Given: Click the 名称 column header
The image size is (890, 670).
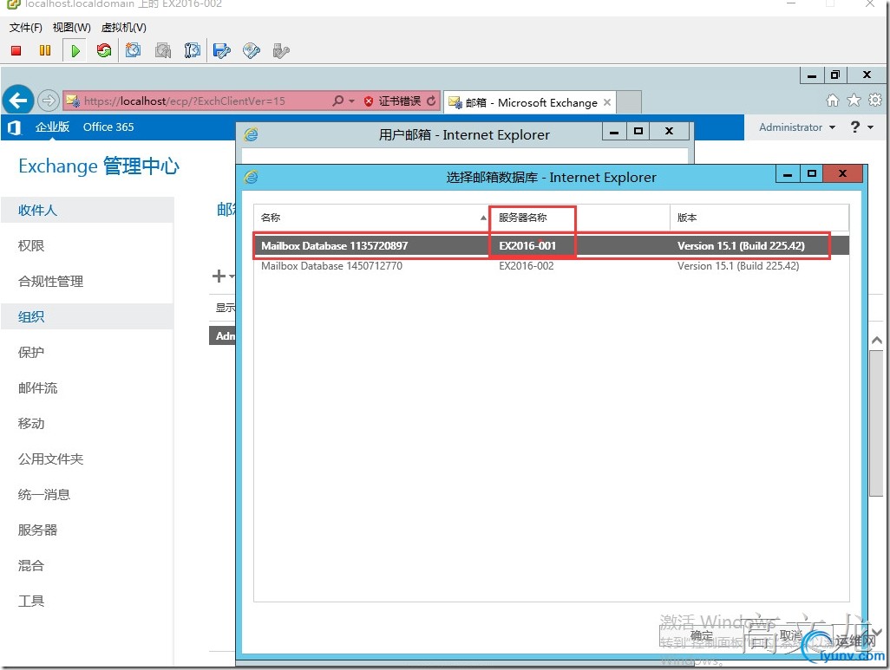Looking at the screenshot, I should click(371, 218).
